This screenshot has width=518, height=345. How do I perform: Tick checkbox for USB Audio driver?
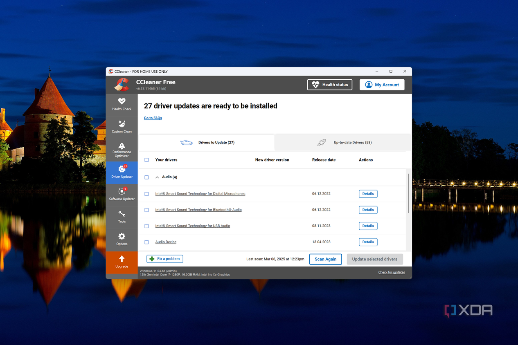[146, 226]
